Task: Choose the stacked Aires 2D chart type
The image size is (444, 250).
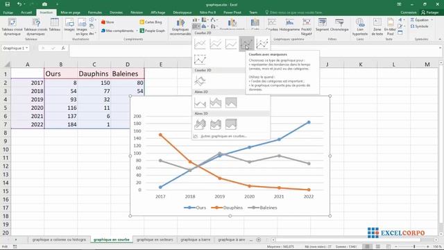Action: 216,103
